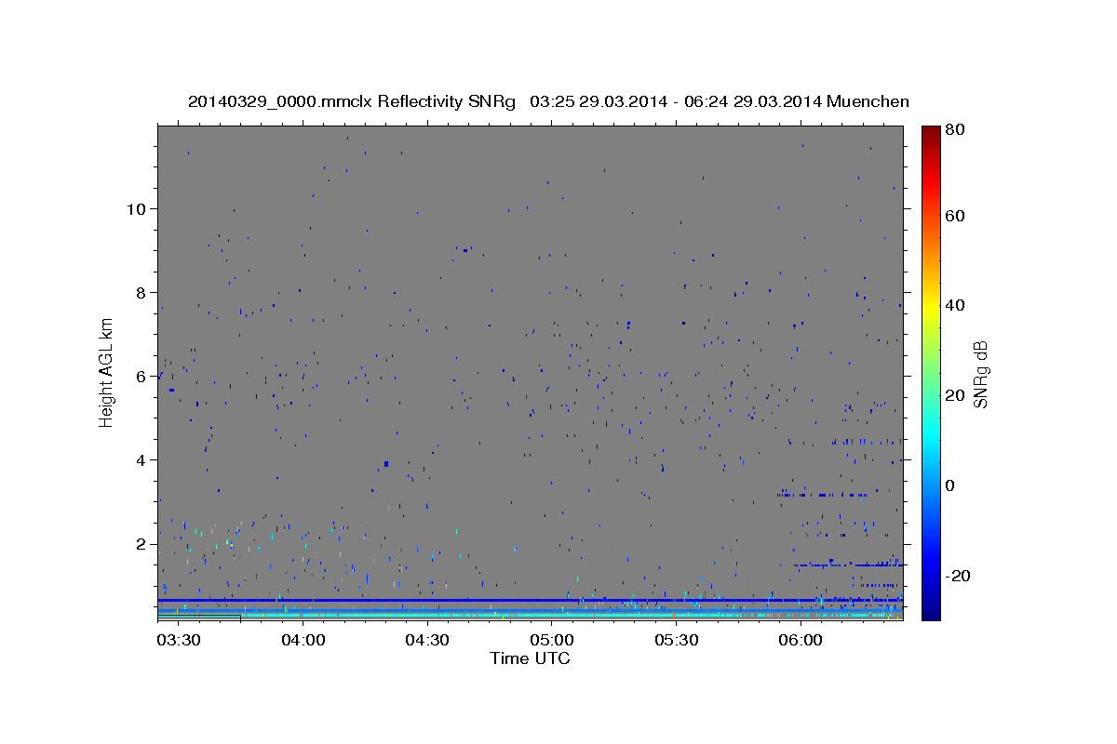Click the '05:00' time tick label

(x=551, y=641)
